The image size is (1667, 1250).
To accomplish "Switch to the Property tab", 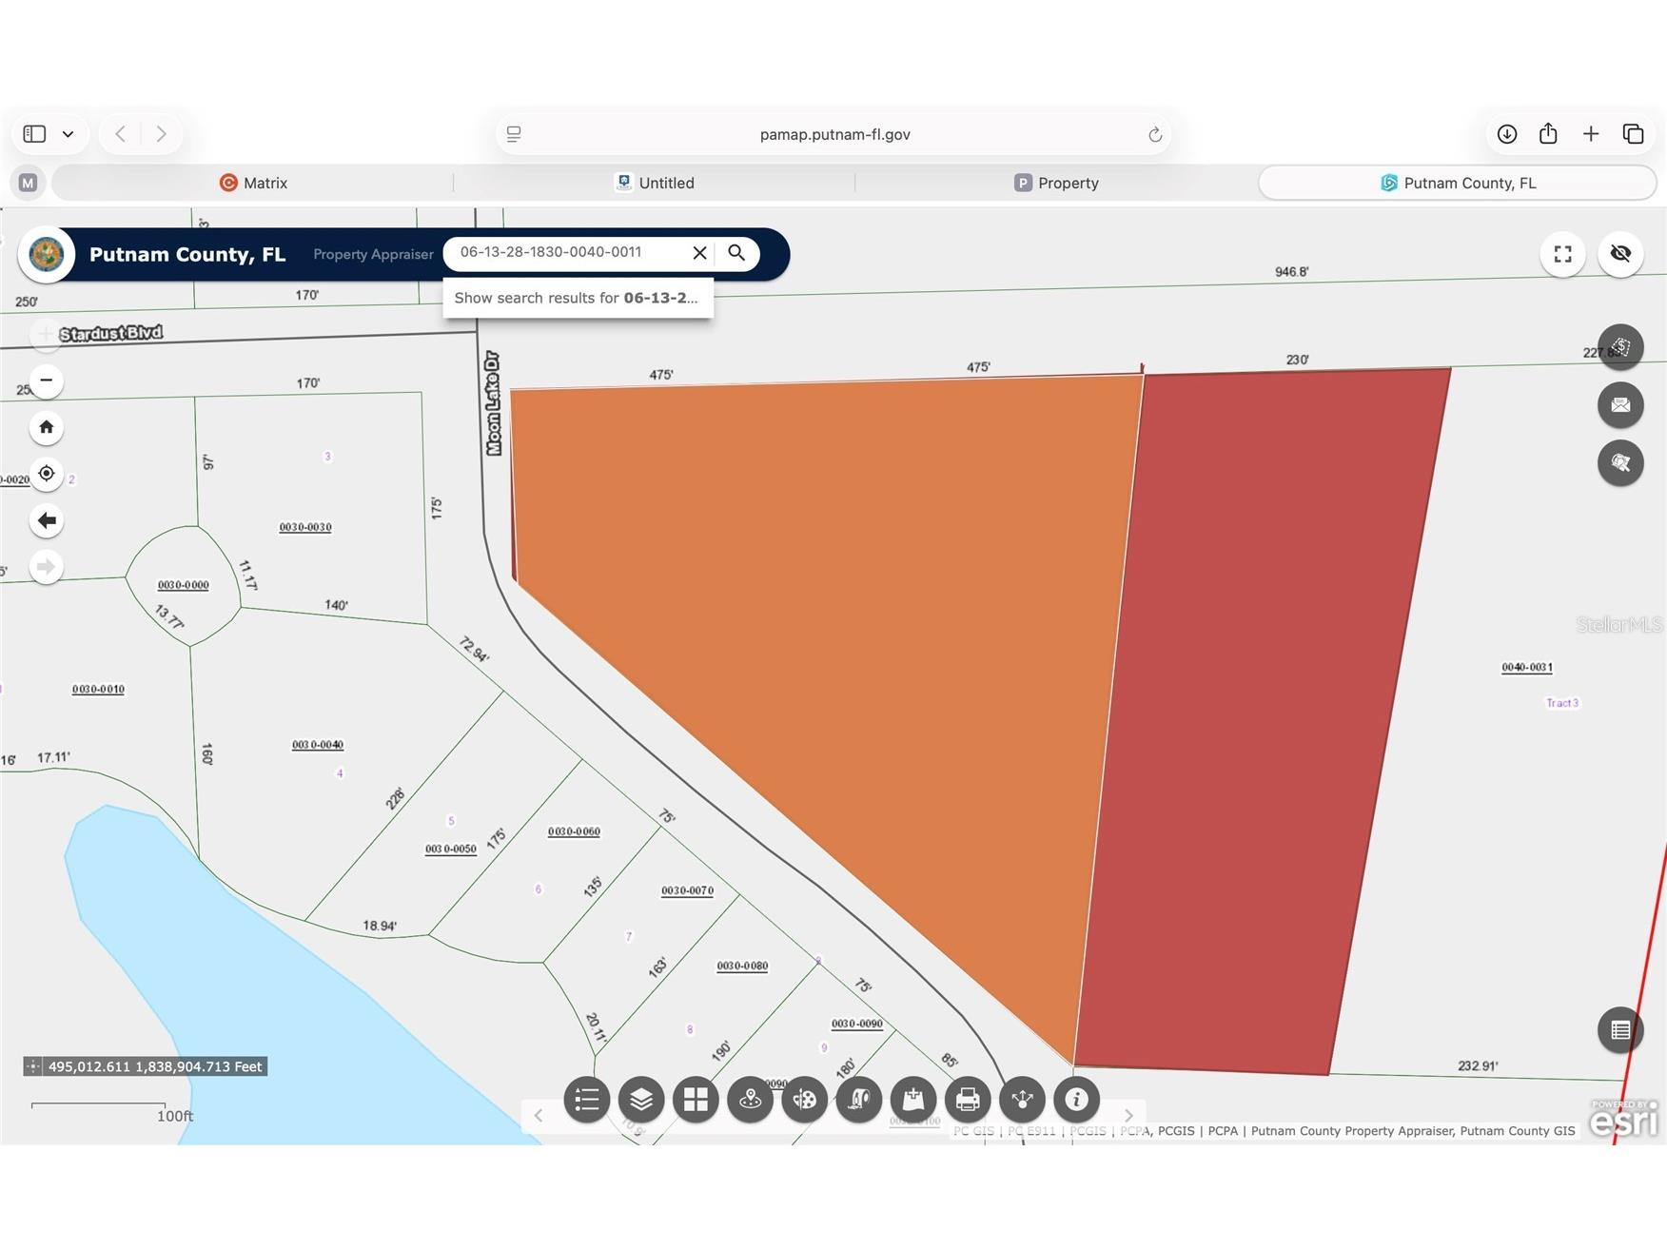I will click(x=1056, y=183).
